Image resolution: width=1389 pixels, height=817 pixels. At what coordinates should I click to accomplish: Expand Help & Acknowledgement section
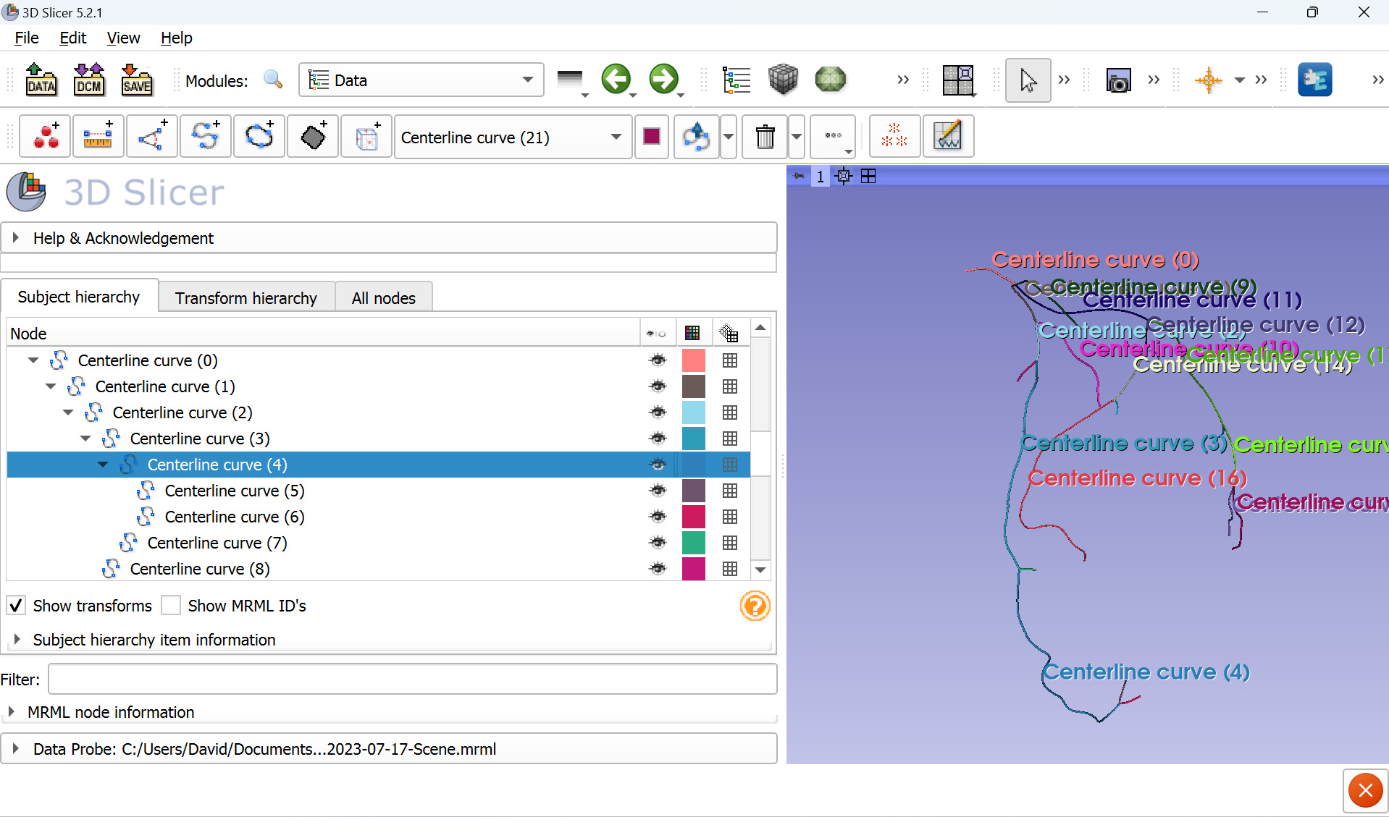[389, 238]
